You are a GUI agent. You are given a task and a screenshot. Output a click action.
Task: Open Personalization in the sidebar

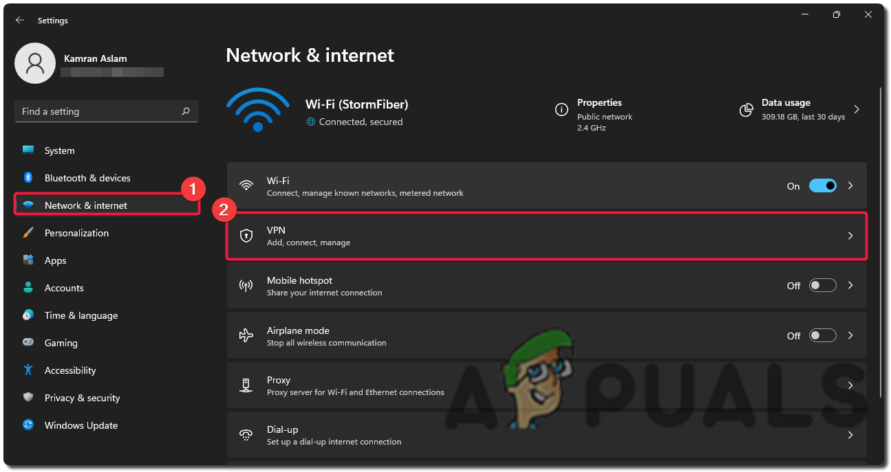tap(76, 233)
